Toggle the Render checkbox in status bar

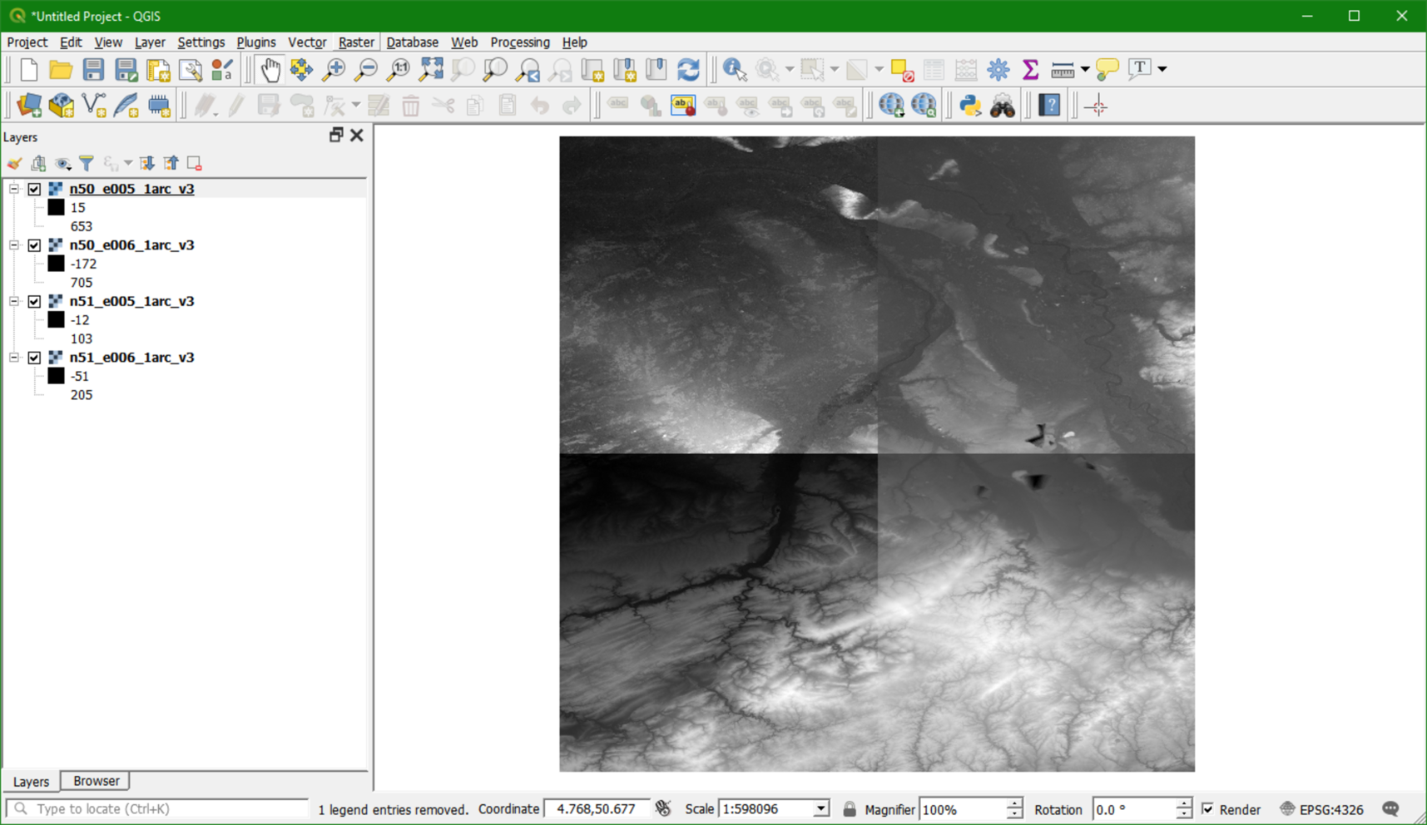pos(1208,808)
